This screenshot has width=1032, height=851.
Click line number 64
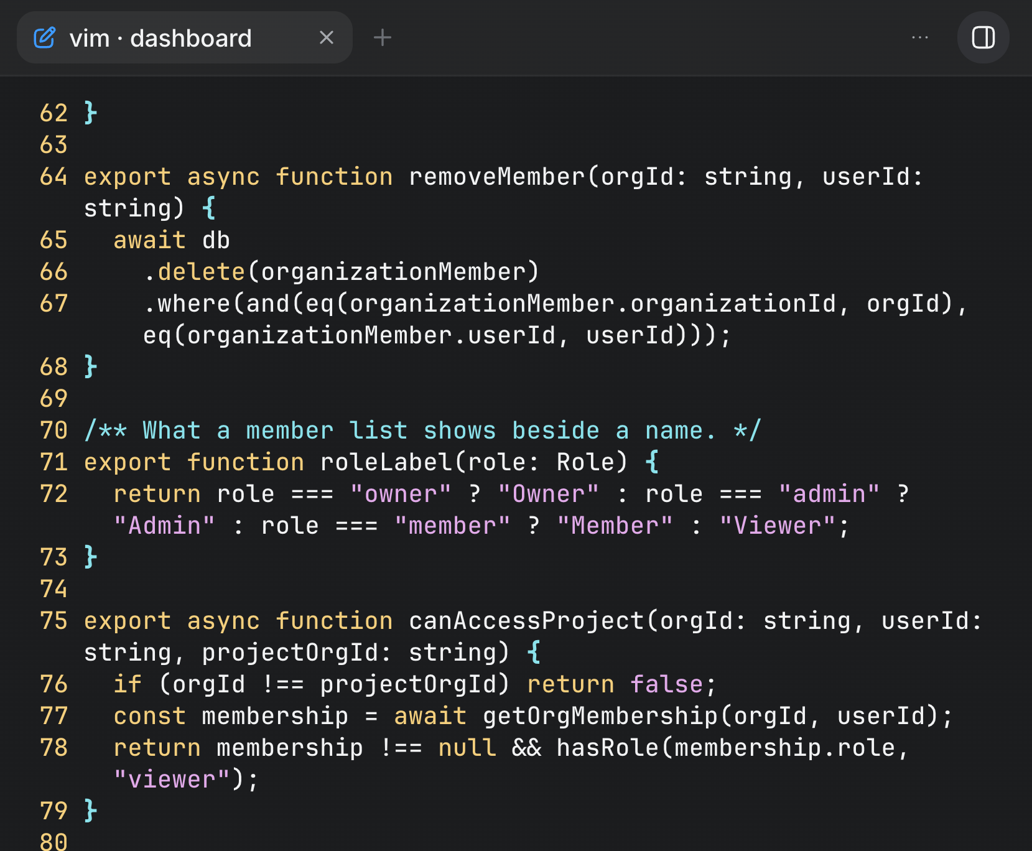(x=53, y=177)
